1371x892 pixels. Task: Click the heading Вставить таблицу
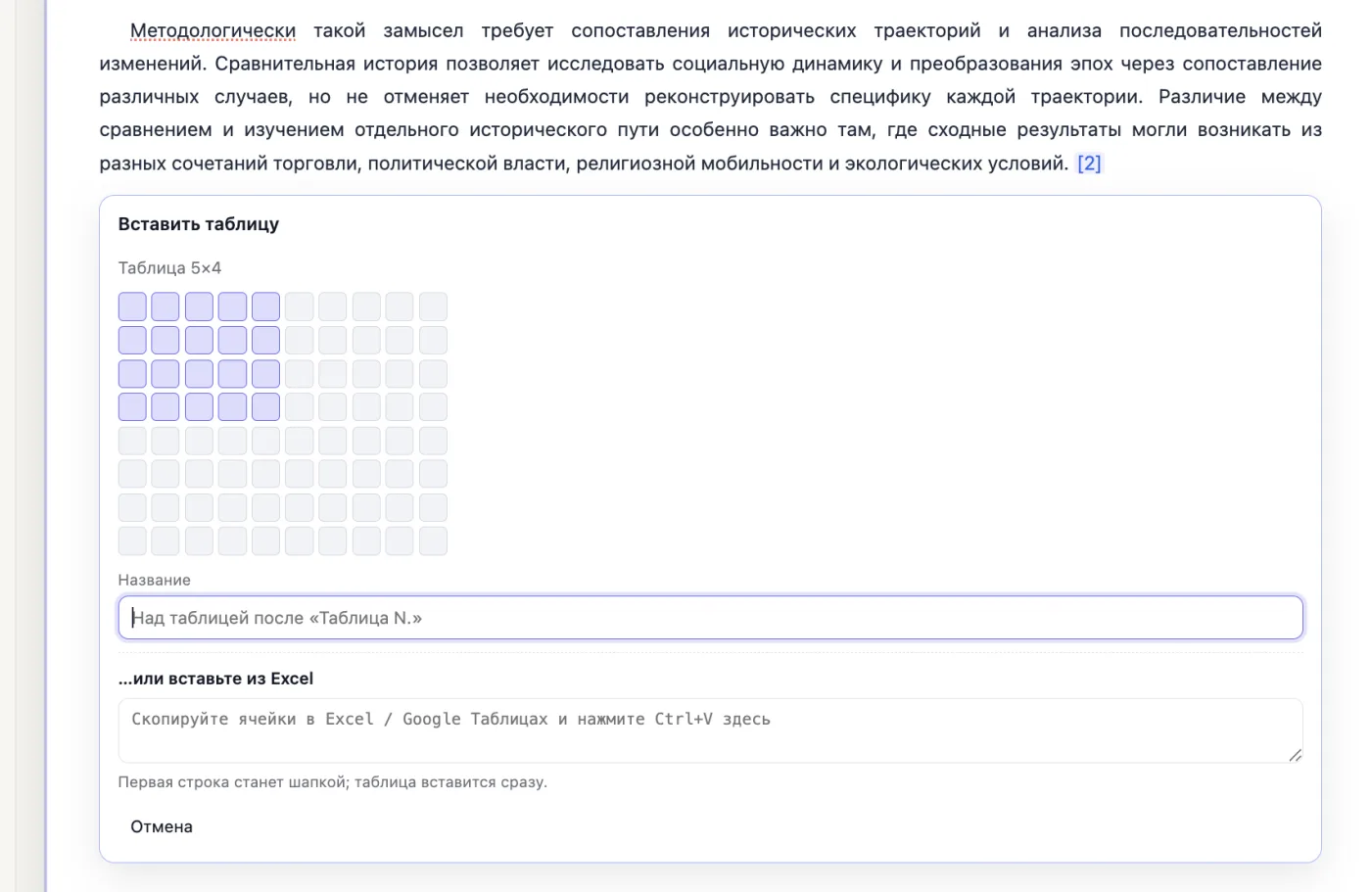tap(199, 224)
